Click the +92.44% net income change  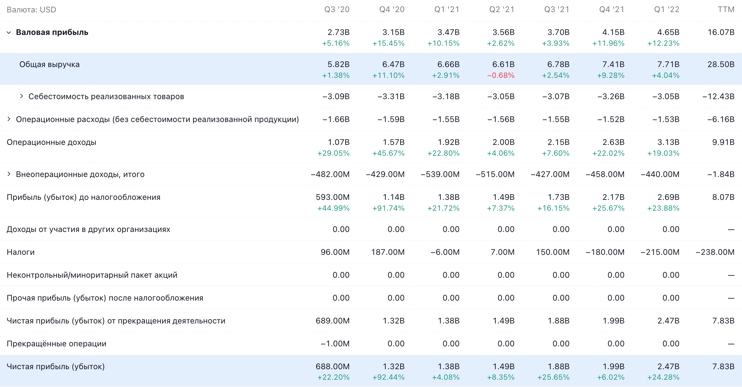click(x=388, y=377)
